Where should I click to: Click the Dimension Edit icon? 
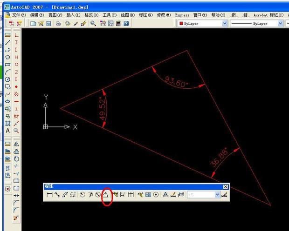(x=165, y=195)
